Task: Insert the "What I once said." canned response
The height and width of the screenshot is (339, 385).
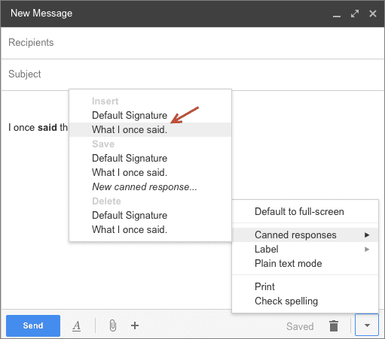Action: pos(150,130)
